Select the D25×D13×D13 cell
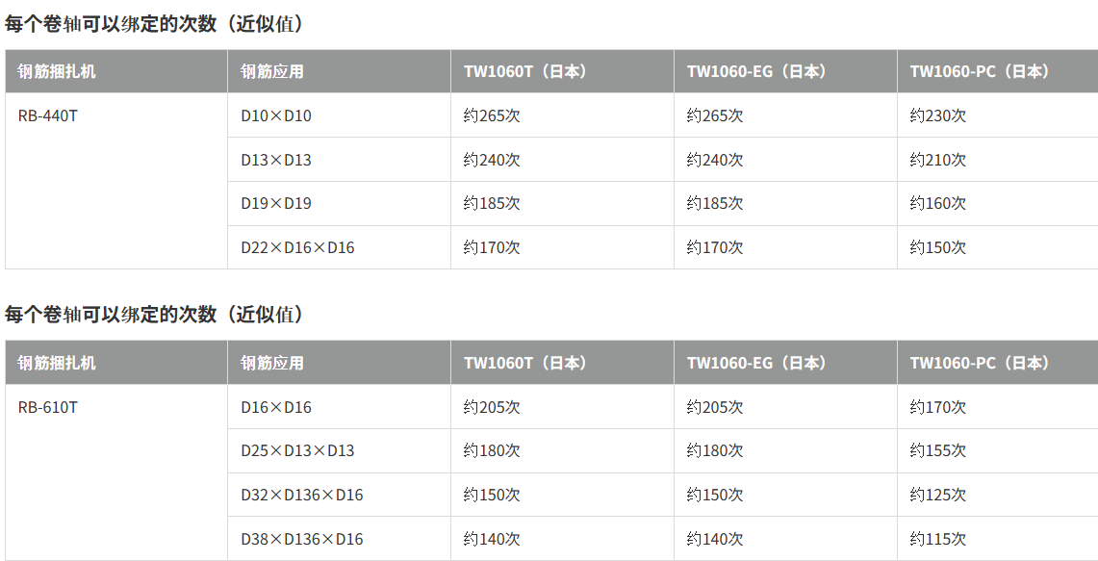The width and height of the screenshot is (1098, 561). 297,450
